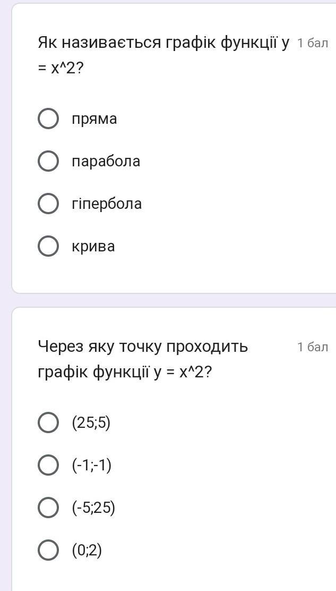
Task: Click the '(25;5)' answer label text
Action: coord(91,423)
